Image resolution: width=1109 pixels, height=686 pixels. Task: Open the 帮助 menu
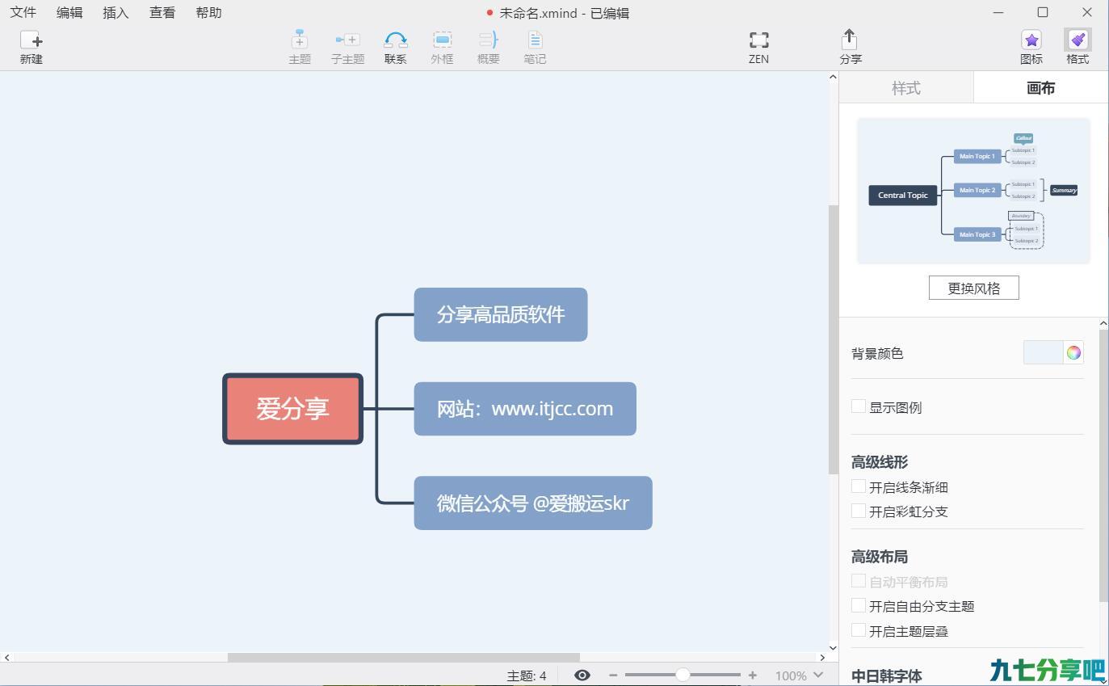click(208, 13)
